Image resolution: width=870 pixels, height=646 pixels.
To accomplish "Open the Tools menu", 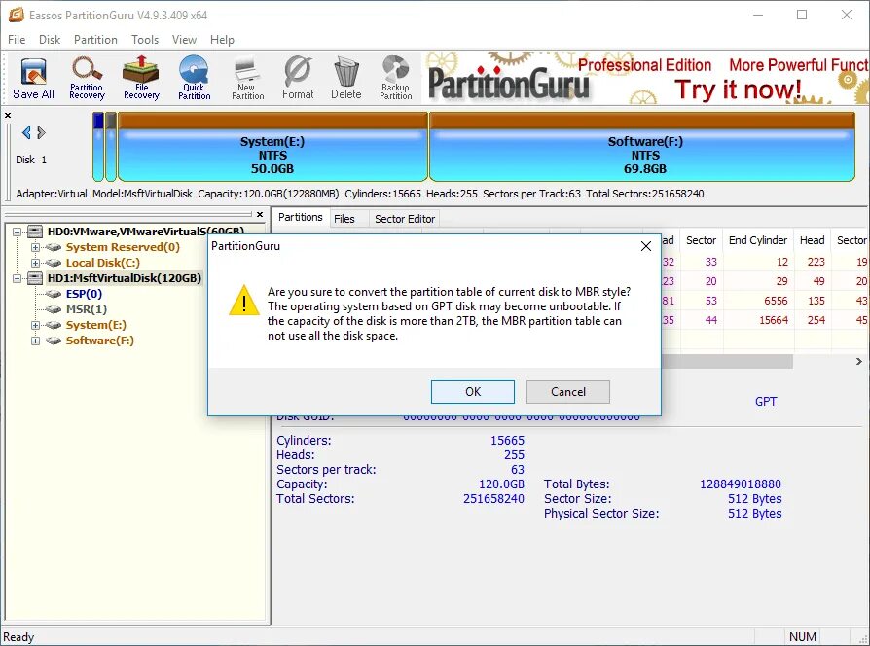I will tap(145, 40).
